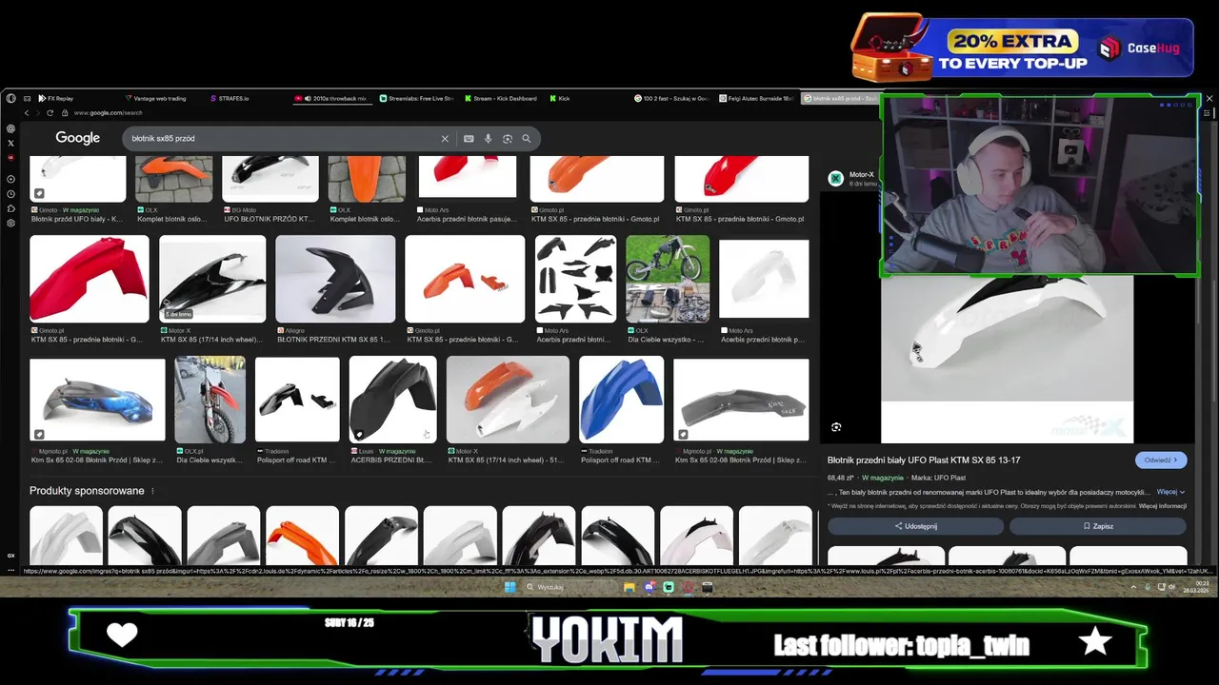Submit search with magnifying glass icon
This screenshot has height=685, width=1219.
(x=526, y=139)
